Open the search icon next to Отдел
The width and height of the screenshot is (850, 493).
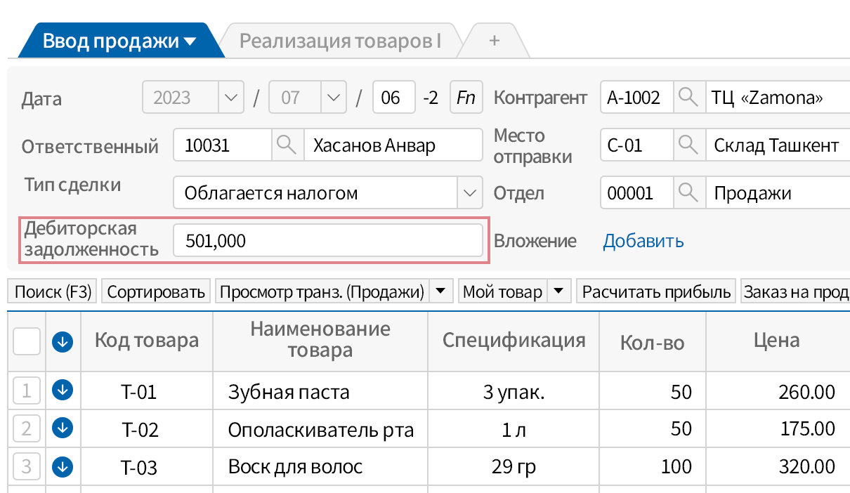click(x=688, y=192)
